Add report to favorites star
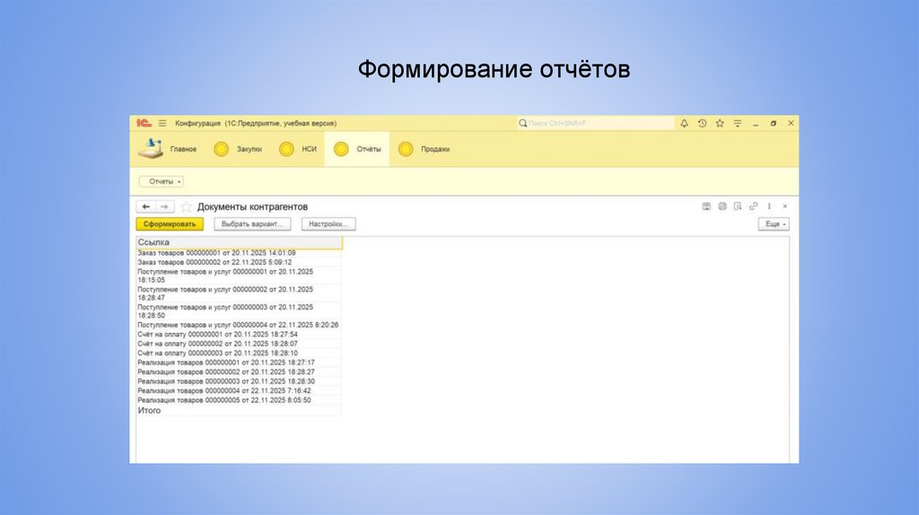 coord(186,207)
